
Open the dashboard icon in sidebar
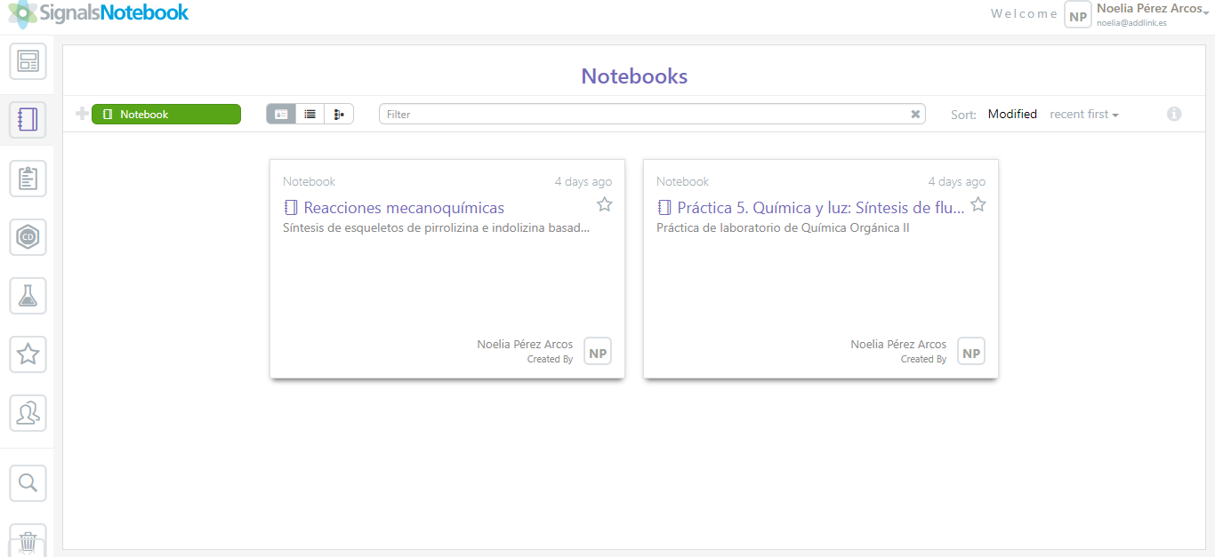click(x=28, y=61)
